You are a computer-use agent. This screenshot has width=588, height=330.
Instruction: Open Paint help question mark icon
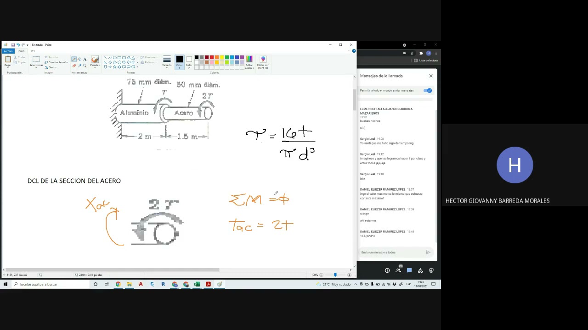[x=354, y=51]
